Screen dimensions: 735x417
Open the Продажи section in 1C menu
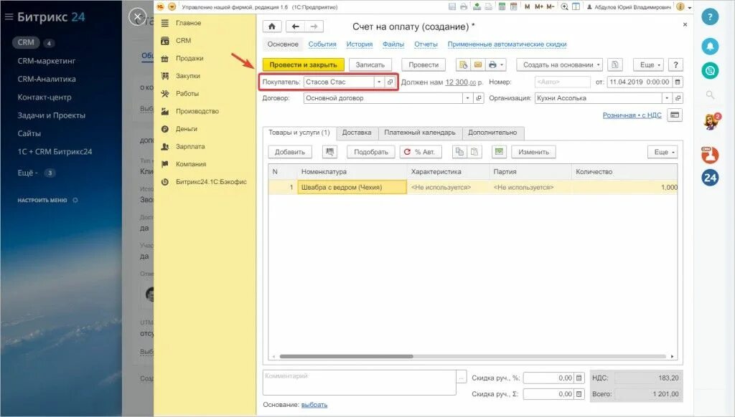click(x=189, y=59)
